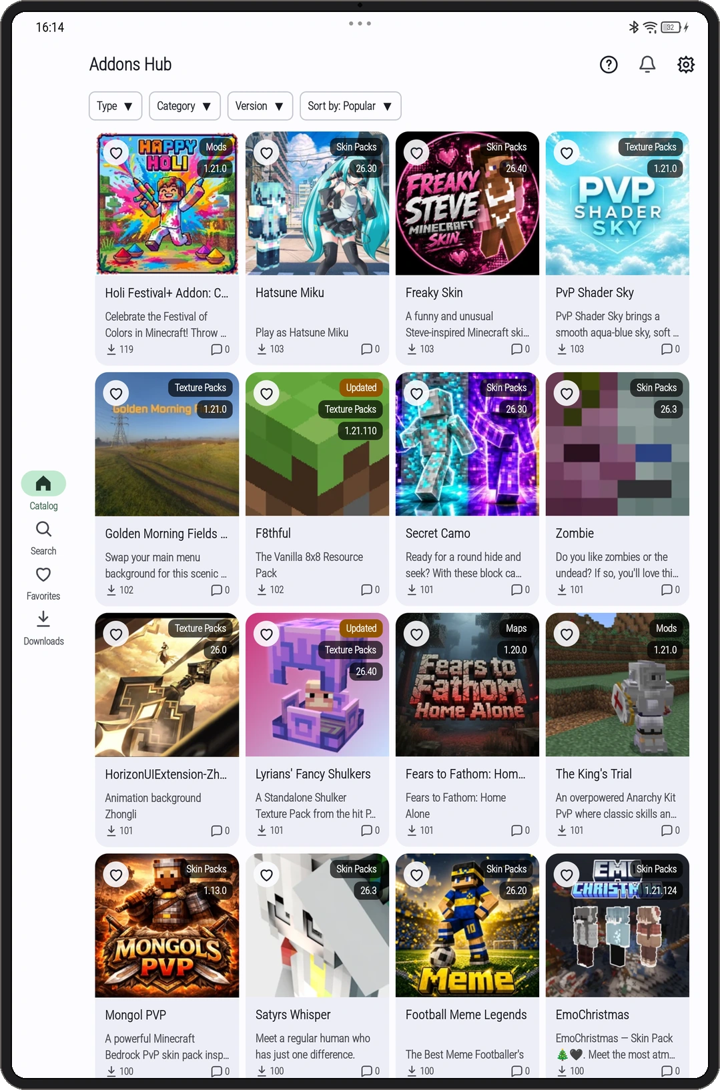Open the Fears to Fathom thumbnail
720x1090 pixels.
tap(467, 685)
